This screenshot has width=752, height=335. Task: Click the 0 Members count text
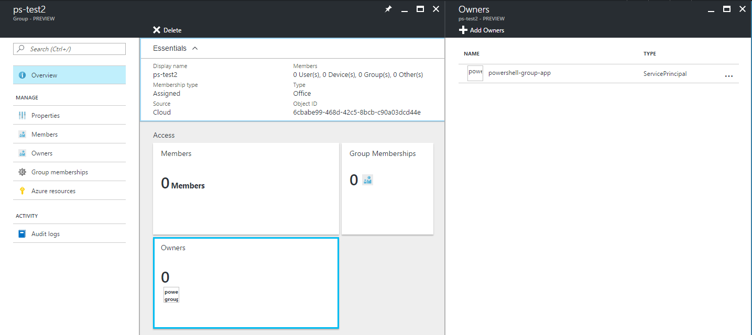183,184
